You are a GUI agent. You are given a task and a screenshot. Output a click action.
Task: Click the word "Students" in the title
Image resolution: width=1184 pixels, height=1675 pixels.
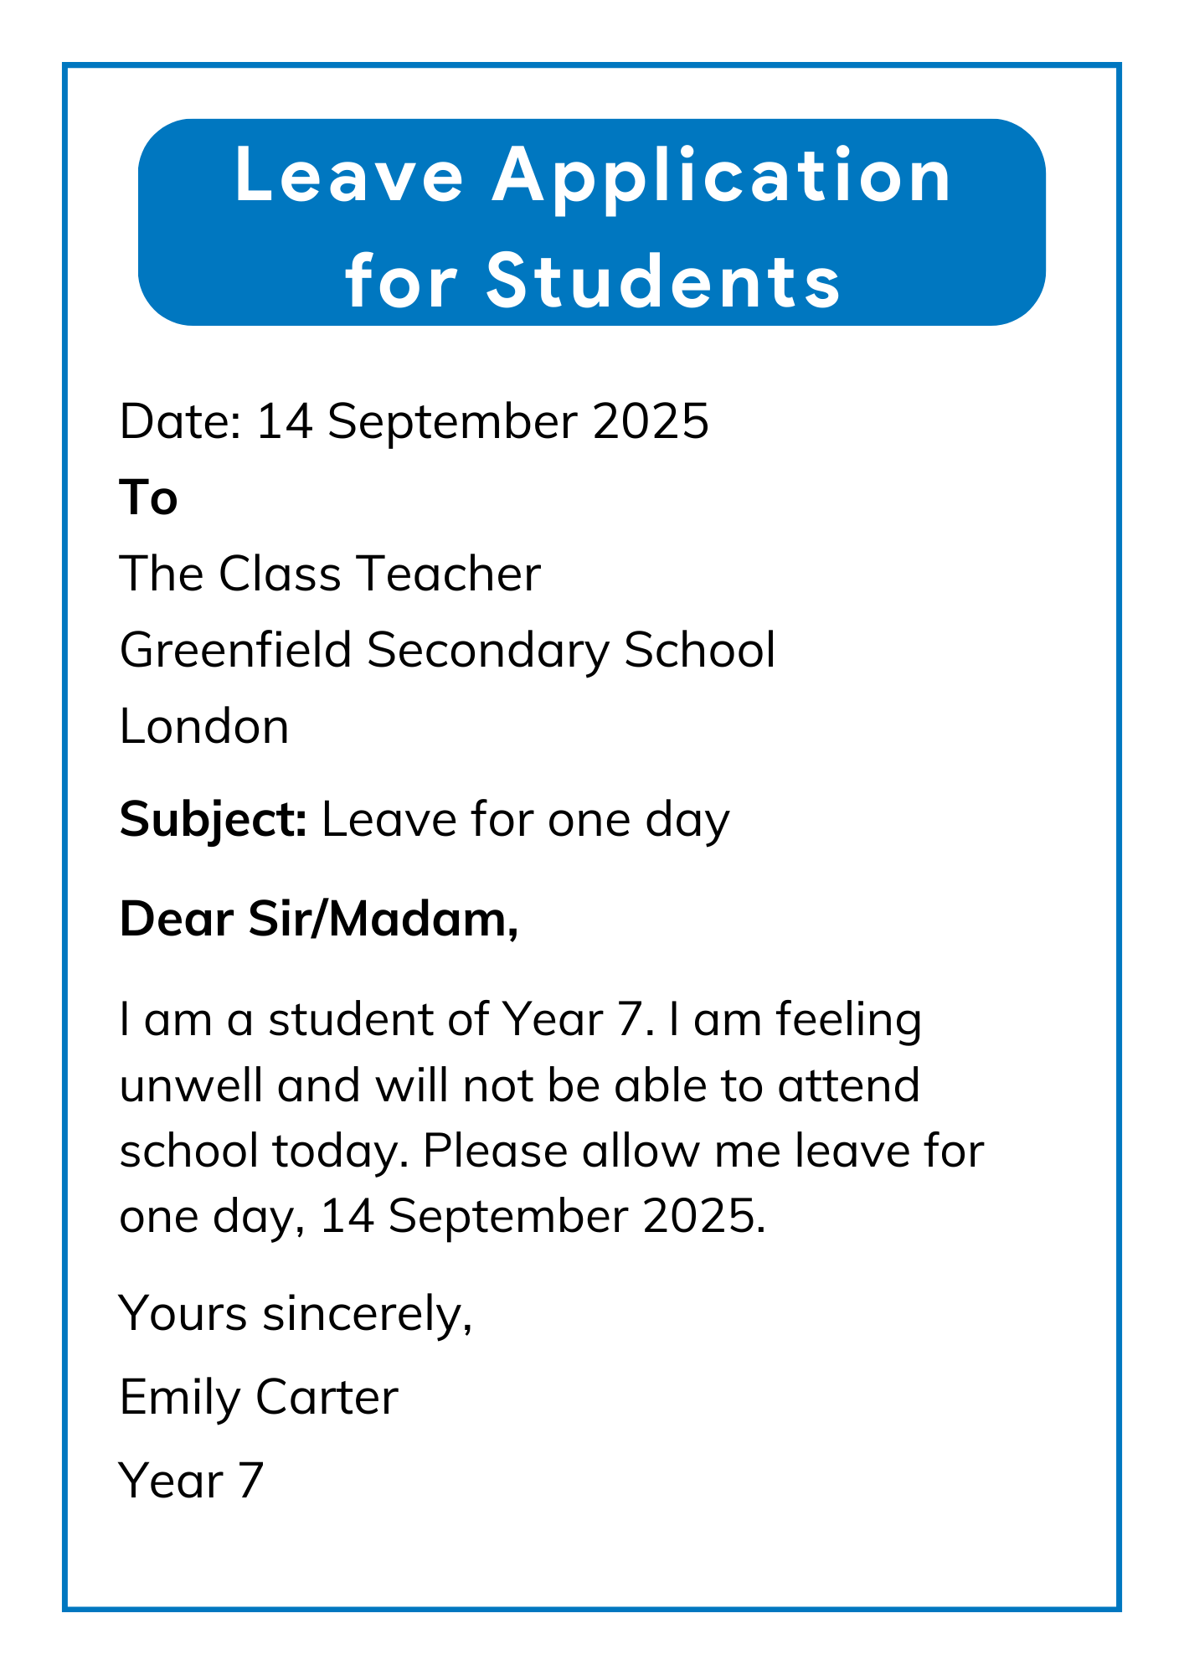pyautogui.click(x=663, y=281)
